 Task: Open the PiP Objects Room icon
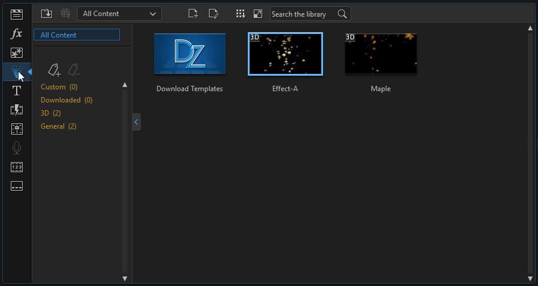[17, 53]
